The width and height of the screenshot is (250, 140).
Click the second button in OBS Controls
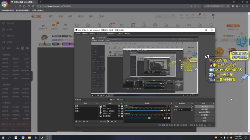point(205,109)
